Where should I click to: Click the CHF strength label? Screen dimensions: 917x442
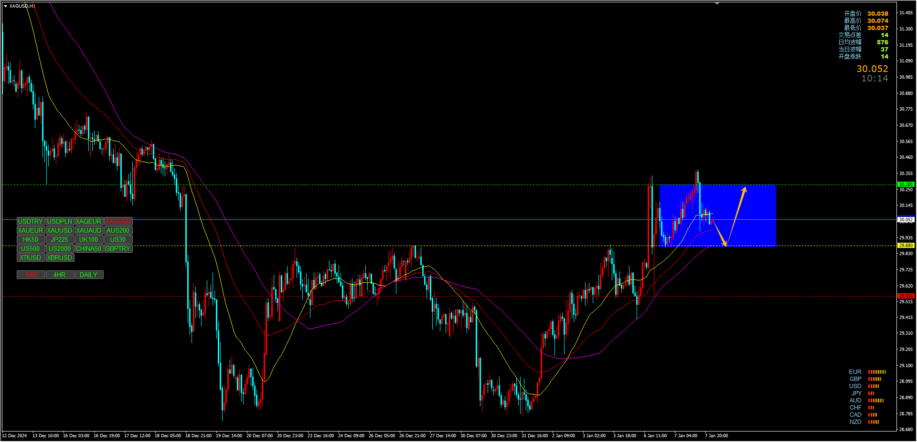point(855,408)
